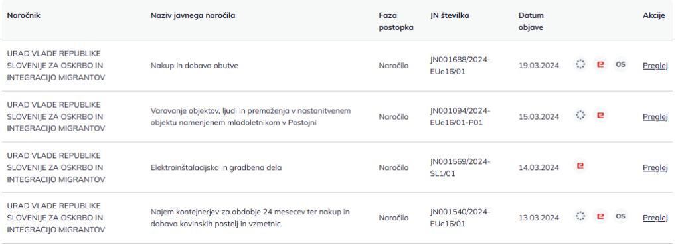
Task: Click JN001569/2024-SL1/01 tender number
Action: [460, 167]
